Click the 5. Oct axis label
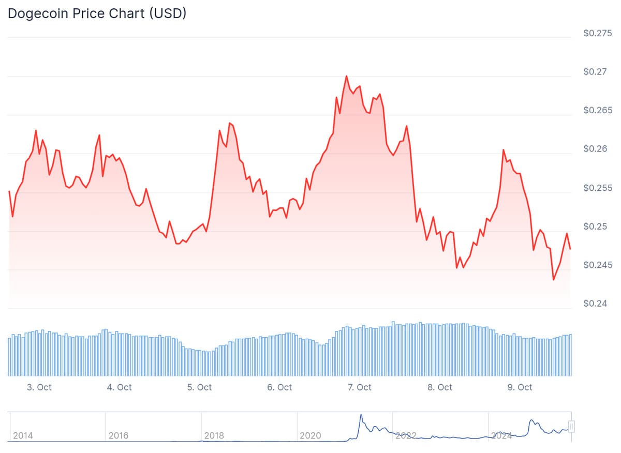The image size is (621, 453). pyautogui.click(x=200, y=387)
